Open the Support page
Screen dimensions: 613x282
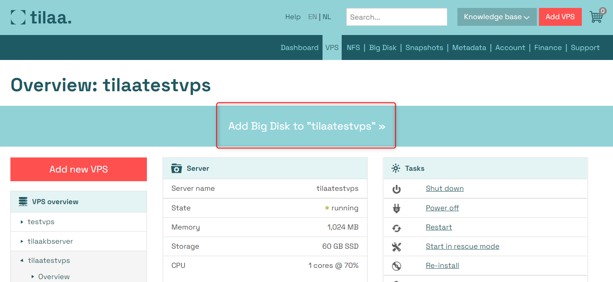[585, 47]
